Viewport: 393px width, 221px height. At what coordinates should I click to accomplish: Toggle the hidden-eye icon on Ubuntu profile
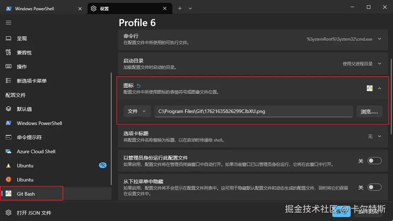click(103, 165)
